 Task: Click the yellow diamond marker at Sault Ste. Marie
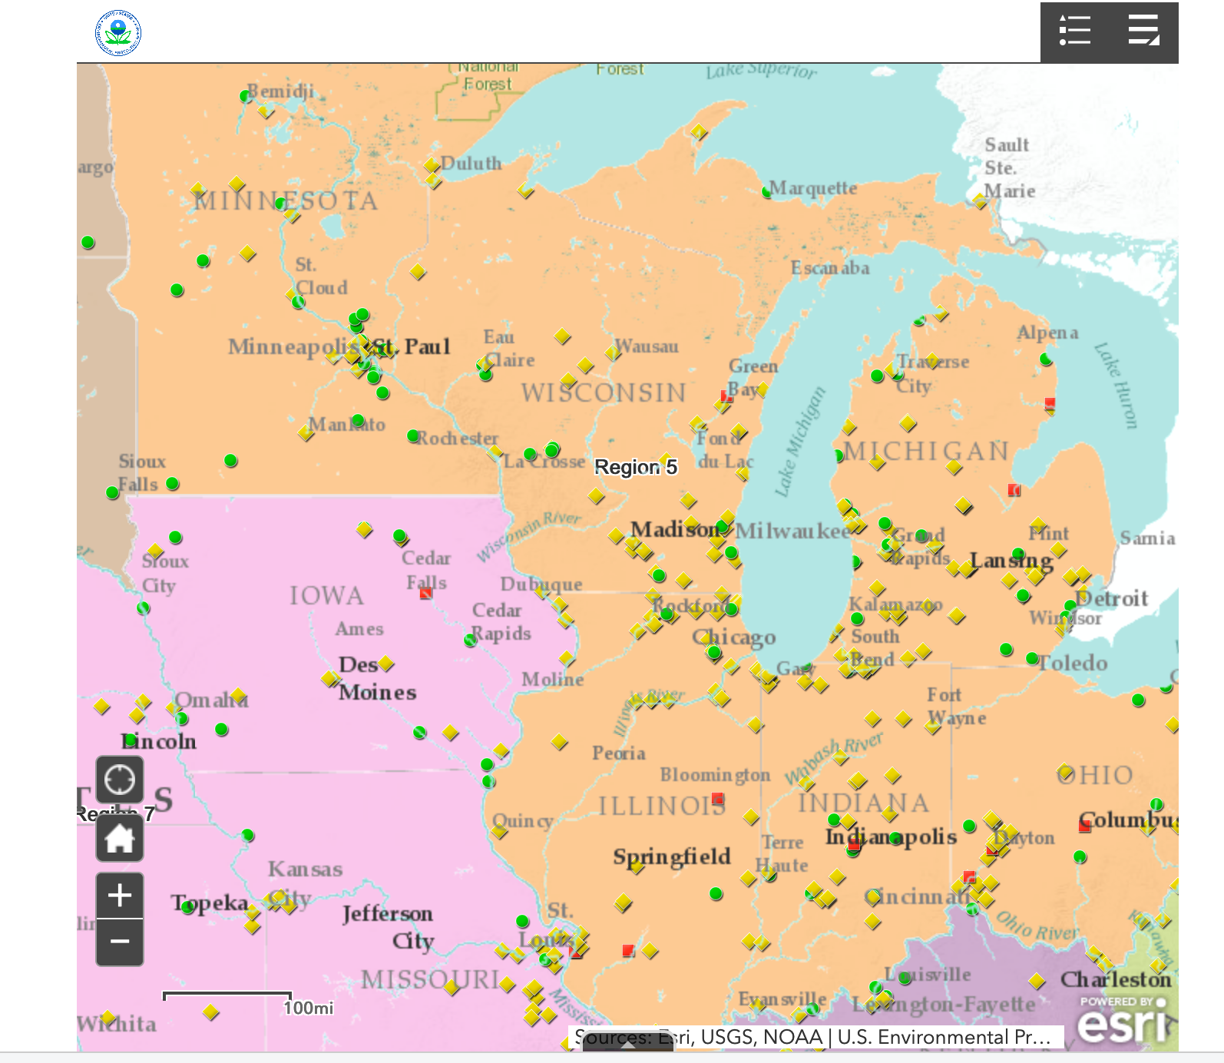pyautogui.click(x=980, y=201)
